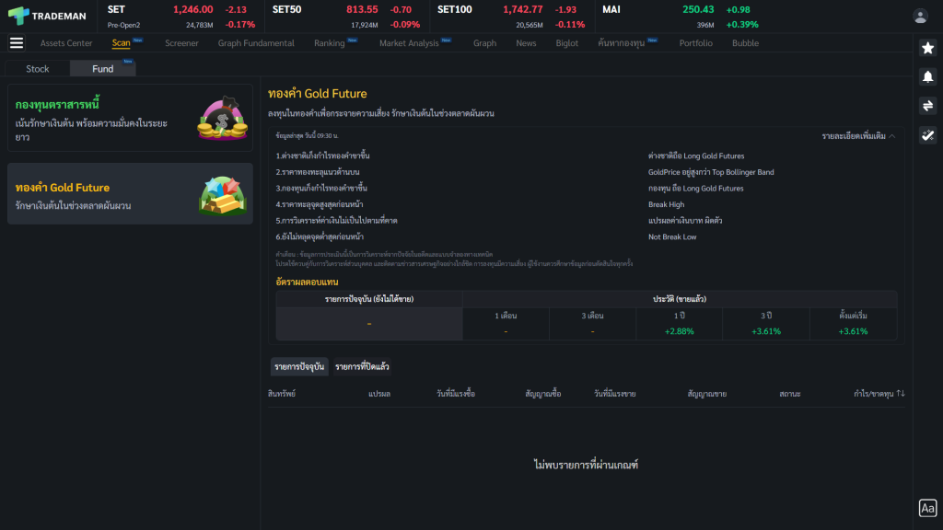The image size is (943, 530).
Task: Open notifications with the bell icon
Action: pos(927,76)
